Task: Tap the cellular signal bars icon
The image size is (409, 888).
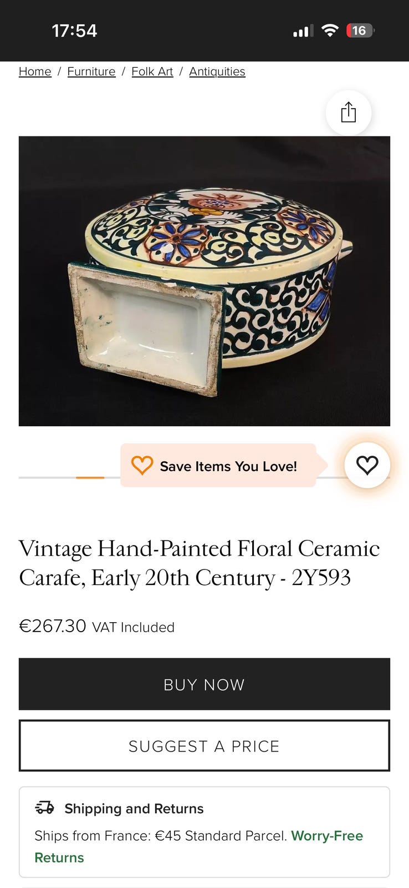Action: [x=303, y=31]
